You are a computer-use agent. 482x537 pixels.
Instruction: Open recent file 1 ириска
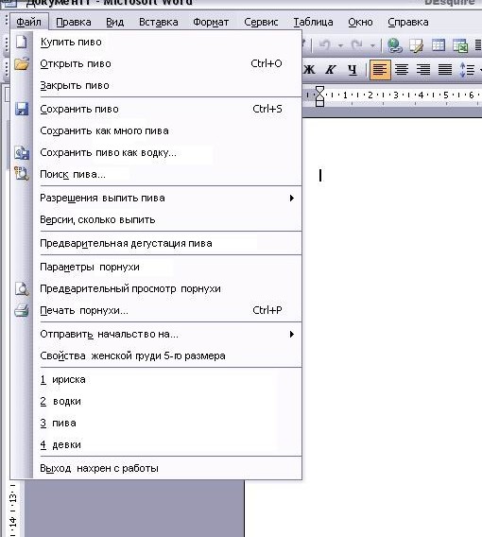tap(167, 379)
